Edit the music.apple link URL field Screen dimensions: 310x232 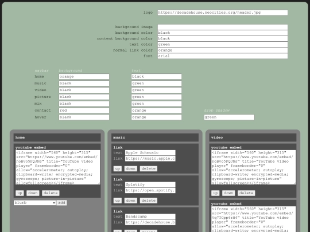pyautogui.click(x=150, y=159)
